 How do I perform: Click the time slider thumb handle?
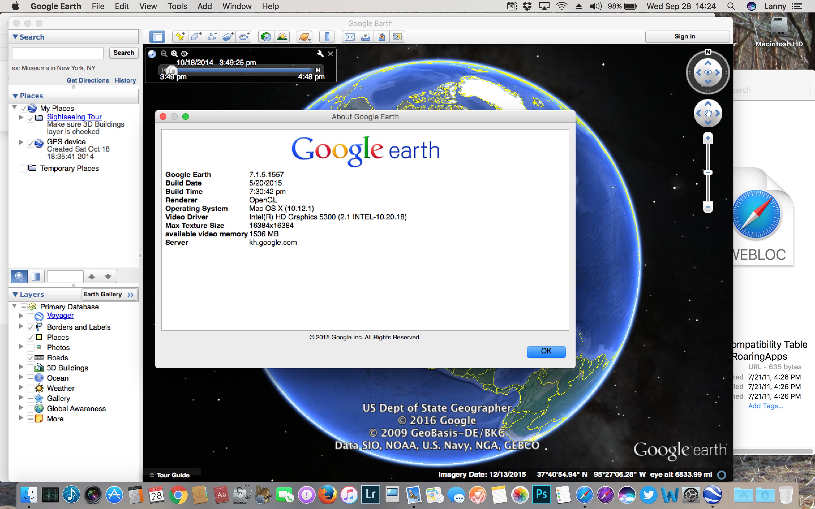point(172,70)
